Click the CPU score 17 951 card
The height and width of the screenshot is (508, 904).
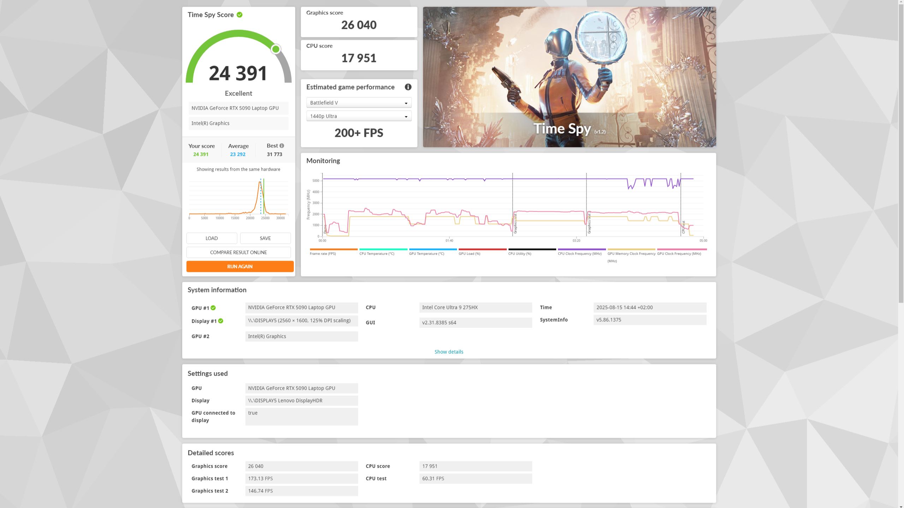pos(359,55)
